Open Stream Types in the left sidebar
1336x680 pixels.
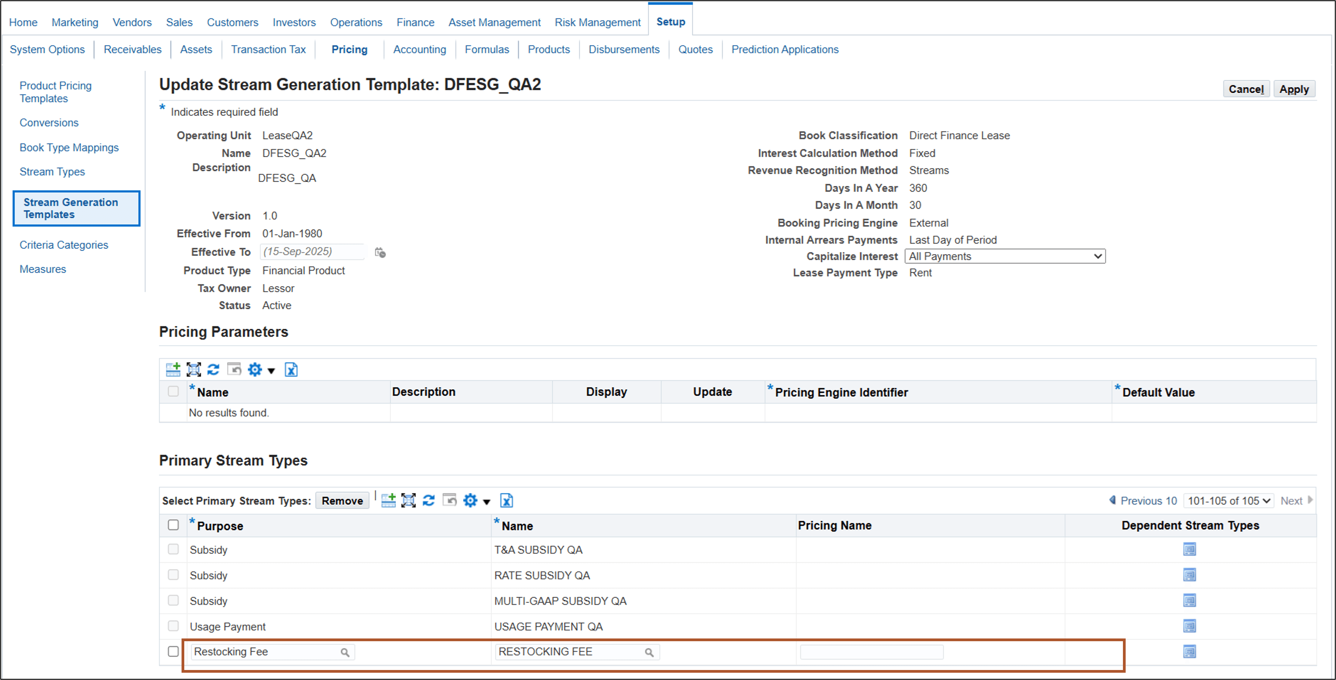tap(52, 172)
